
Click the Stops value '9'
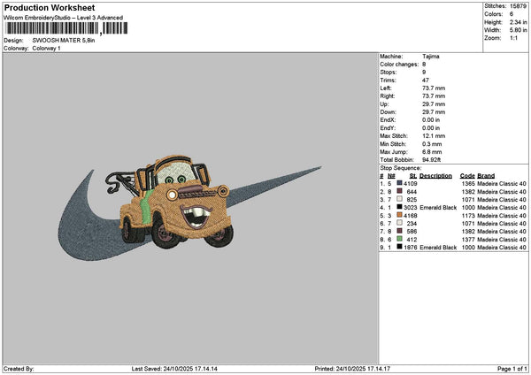pos(424,73)
